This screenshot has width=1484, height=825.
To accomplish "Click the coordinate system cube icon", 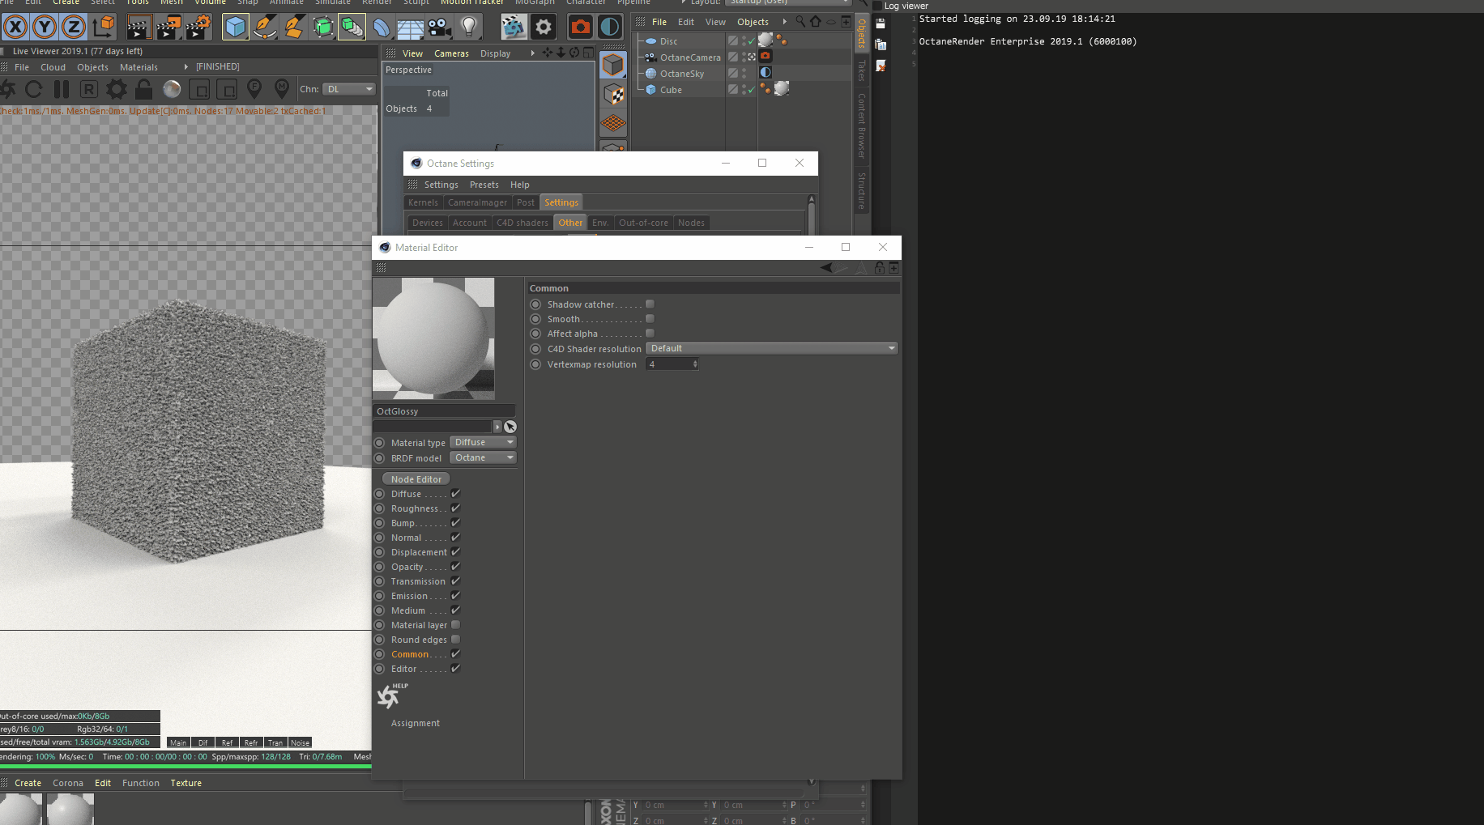I will tap(103, 27).
